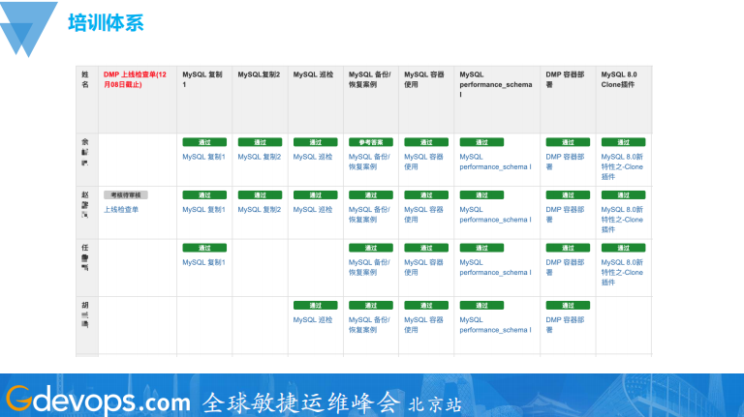The height and width of the screenshot is (417, 744).
Task: Open MySQL 容器使用 link in 余 row
Action: [x=423, y=162]
